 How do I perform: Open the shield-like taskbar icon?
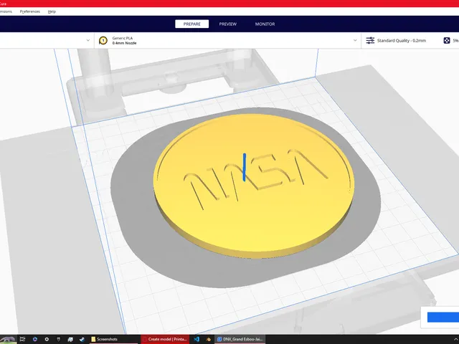click(x=58, y=339)
